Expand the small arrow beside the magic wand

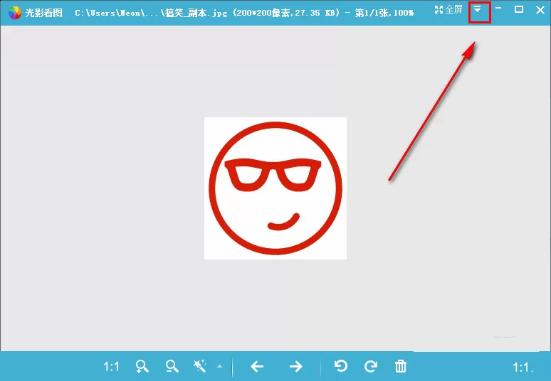220,366
